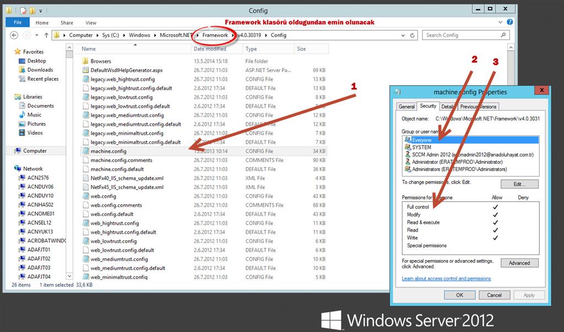Open the Share ribbon tab
564x332 pixels.
pyautogui.click(x=67, y=23)
